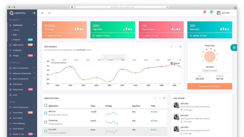Delete the Sales Analytics card via trash icon
Screen dimensions: 244x137
pyautogui.click(x=180, y=46)
